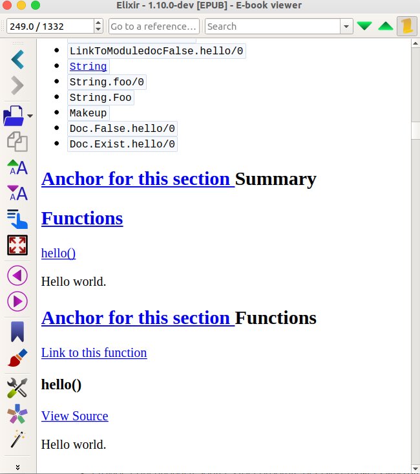The height and width of the screenshot is (474, 420).
Task: Go to previous page with magenta left arrow
Action: (x=17, y=275)
